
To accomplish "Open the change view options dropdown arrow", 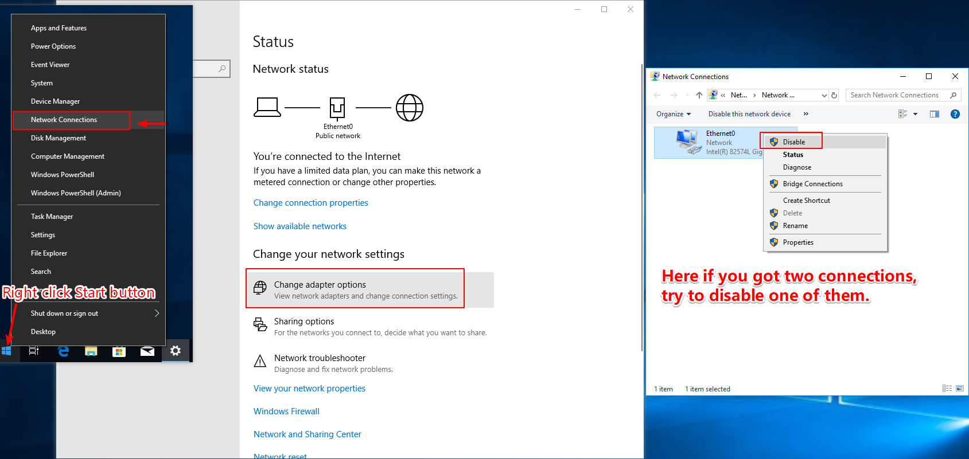I will [915, 114].
